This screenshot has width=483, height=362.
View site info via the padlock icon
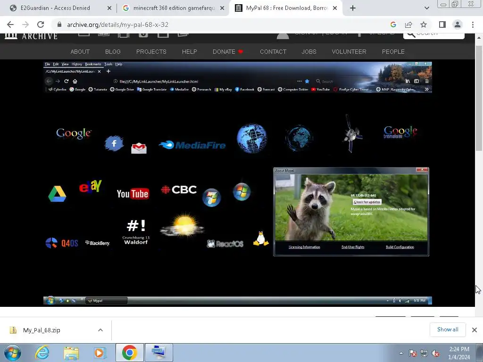[59, 25]
